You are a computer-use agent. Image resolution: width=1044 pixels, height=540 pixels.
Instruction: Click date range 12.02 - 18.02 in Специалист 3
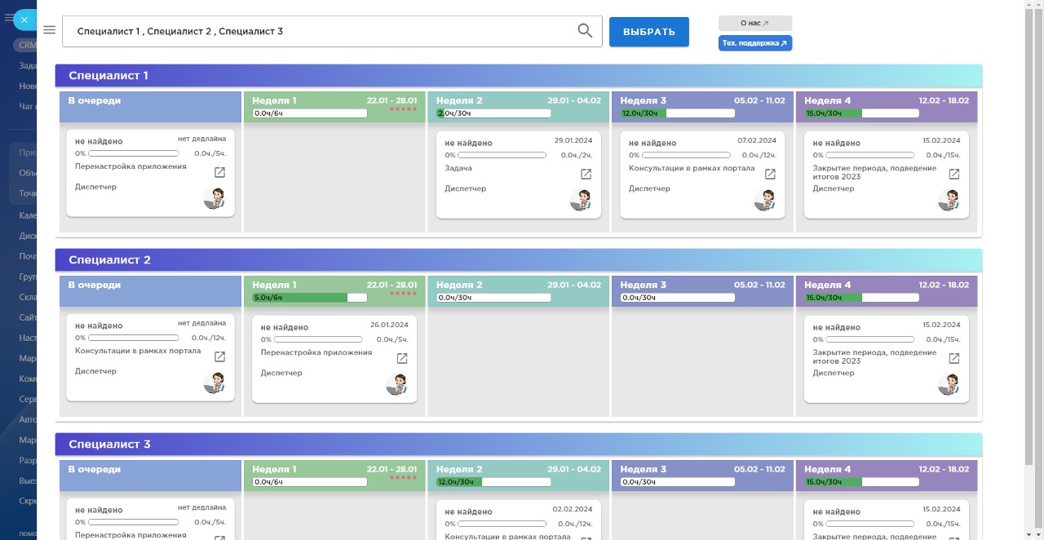944,469
